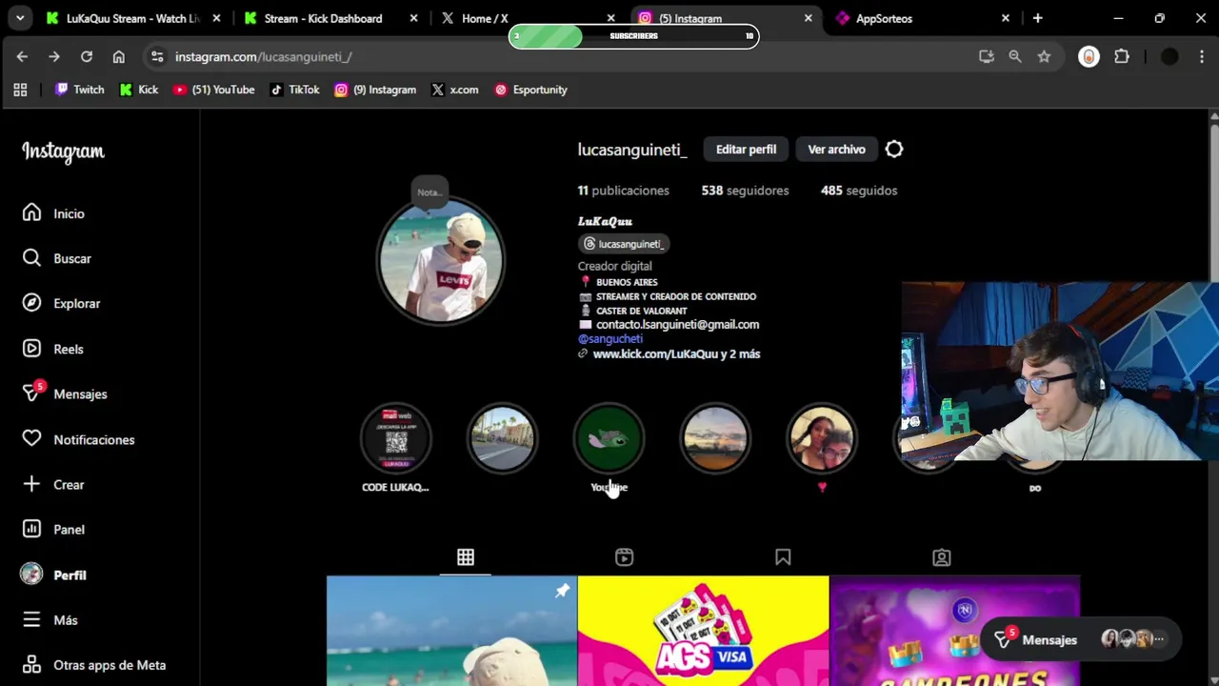Click install app icon in address bar
Viewport: 1219px width, 686px height.
click(986, 56)
